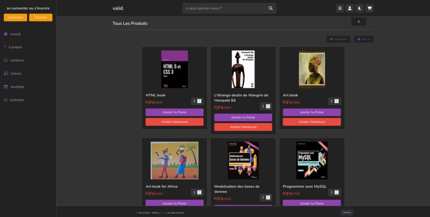Click the FCFA3700 price
430x217 pixels.
coord(291,193)
